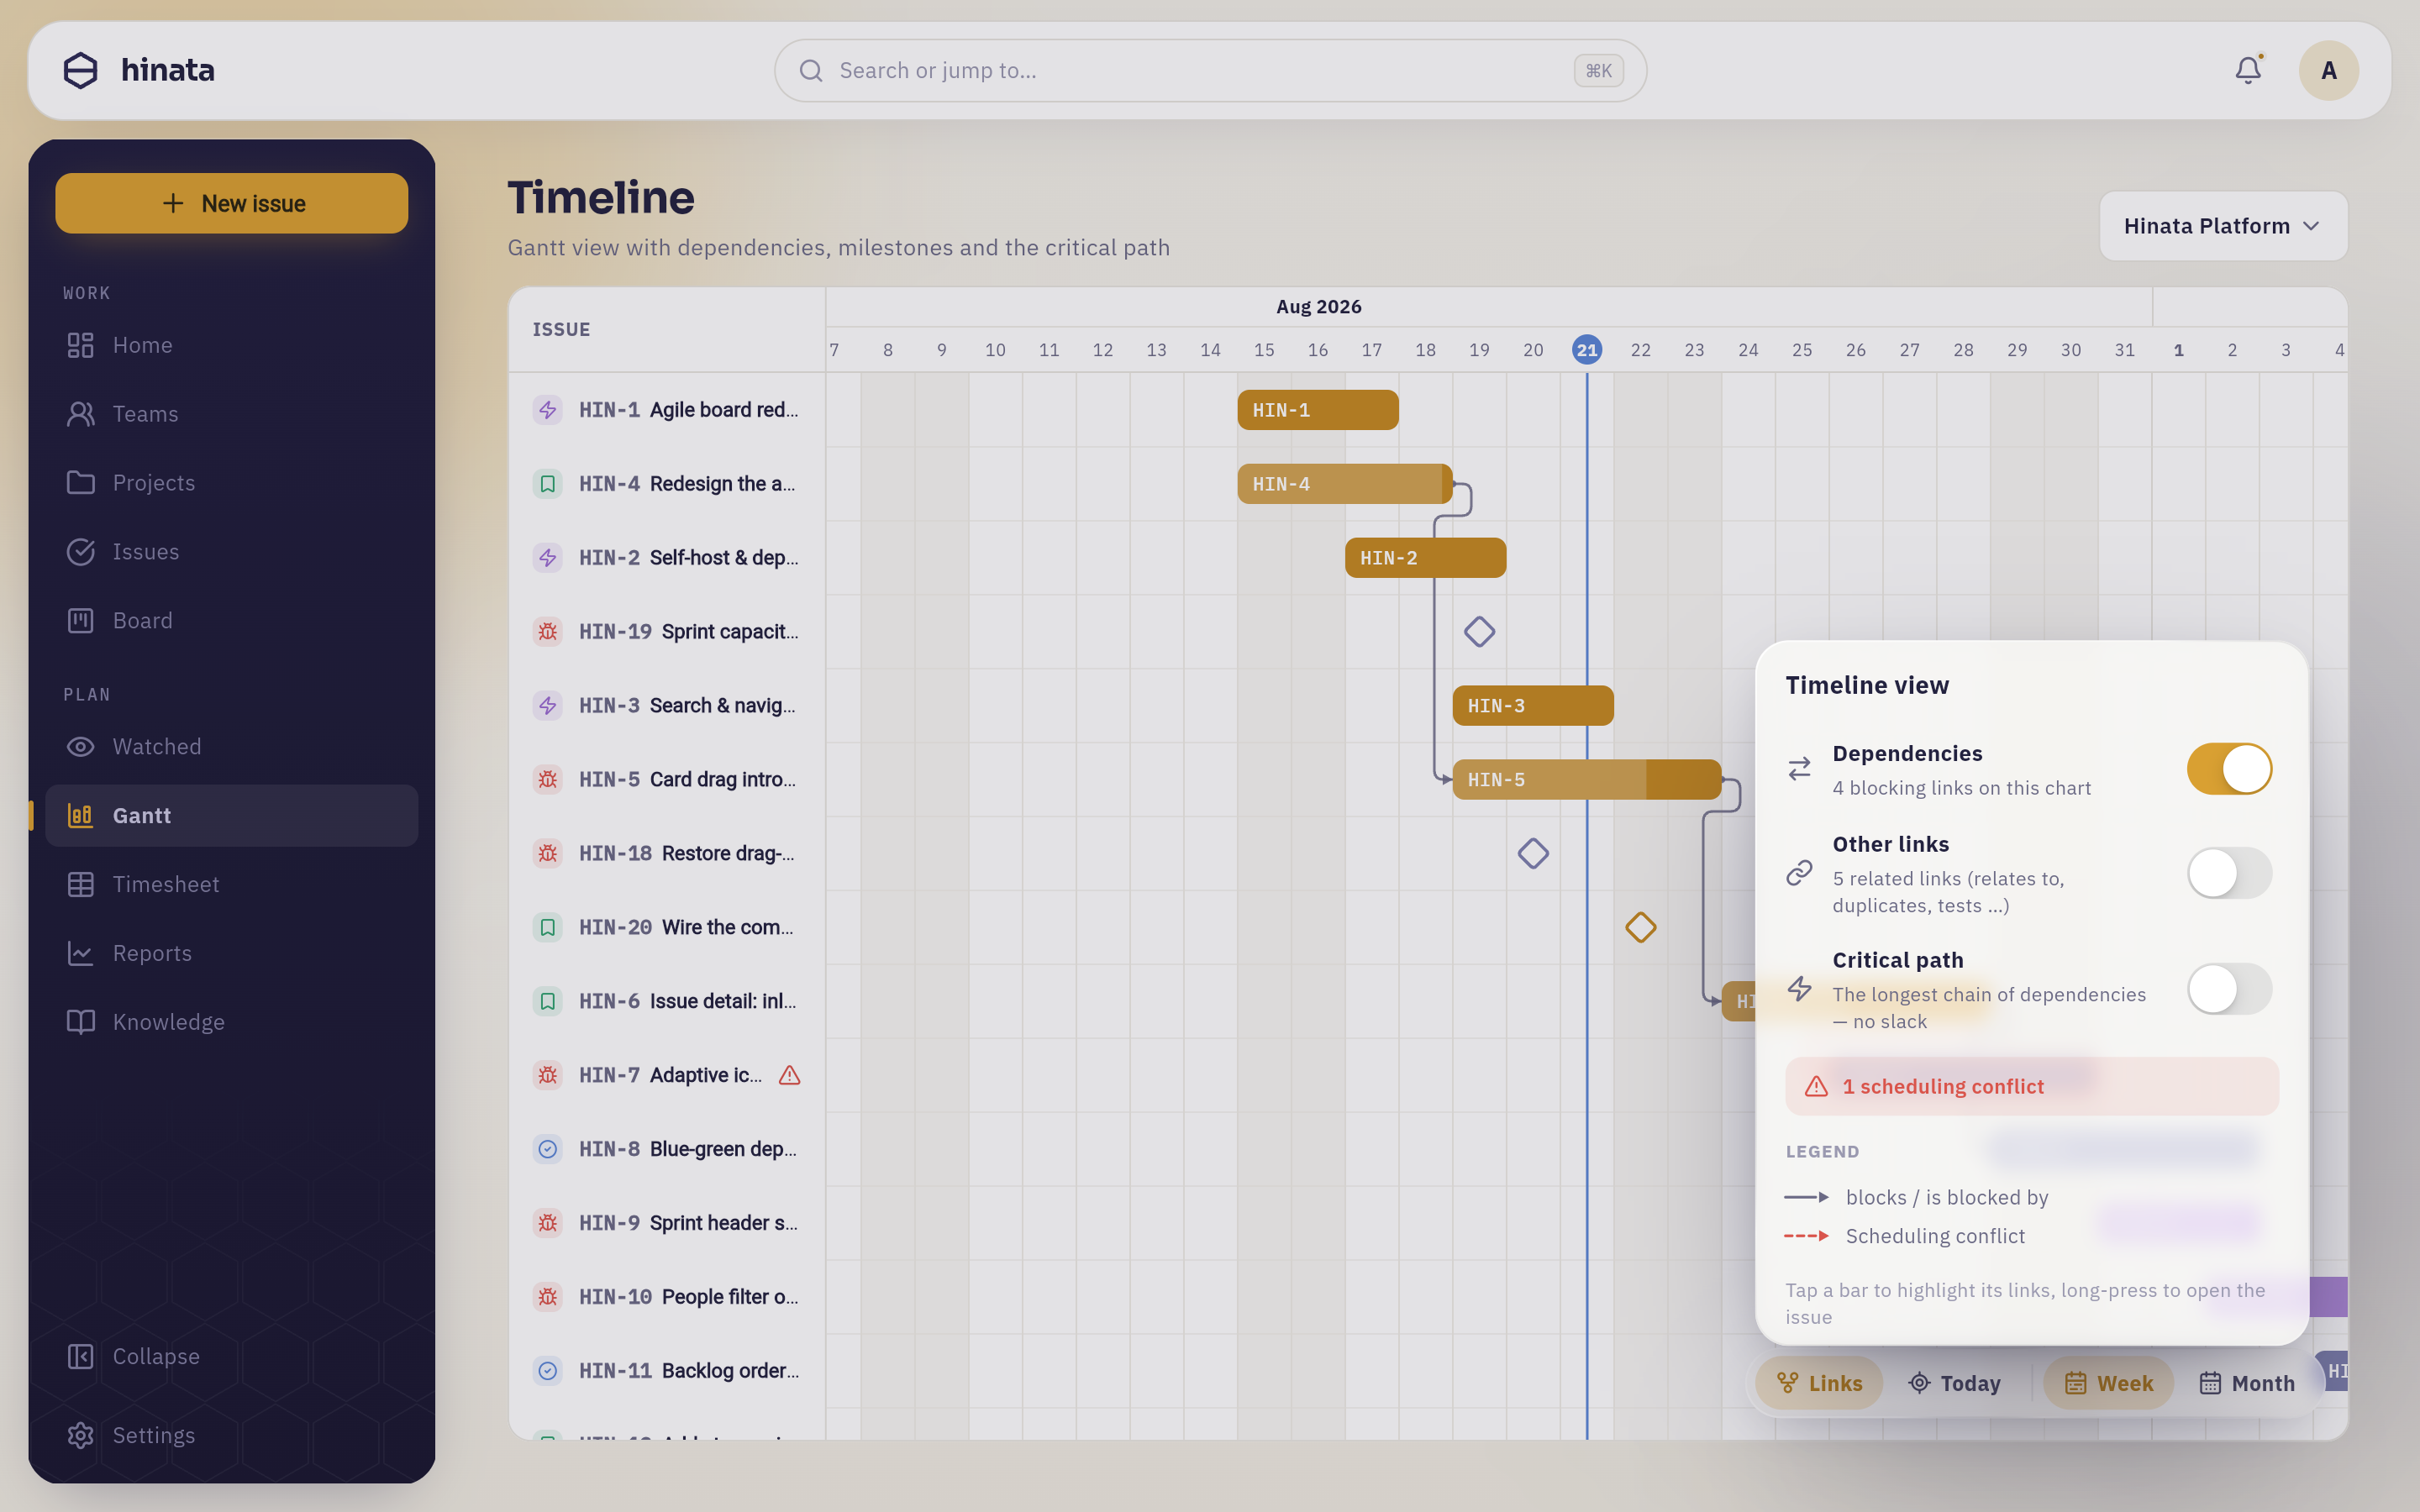Click the HIN-6 story bookmark icon
The width and height of the screenshot is (2420, 1512).
click(x=547, y=1002)
